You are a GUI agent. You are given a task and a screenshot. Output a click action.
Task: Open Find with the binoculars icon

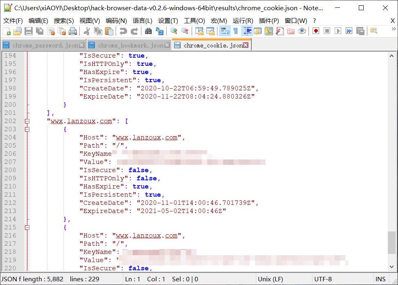(148, 31)
